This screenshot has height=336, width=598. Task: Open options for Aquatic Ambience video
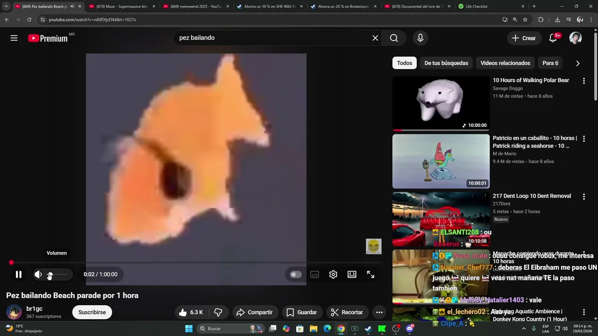[584, 312]
